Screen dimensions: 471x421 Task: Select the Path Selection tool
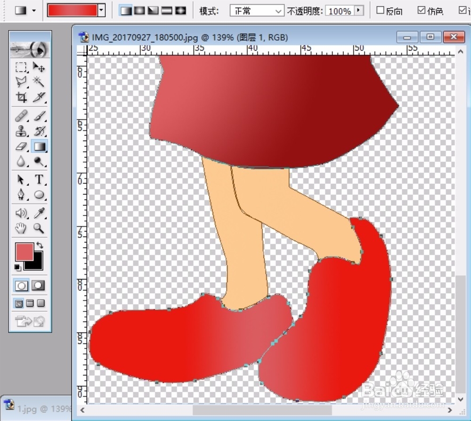(21, 180)
